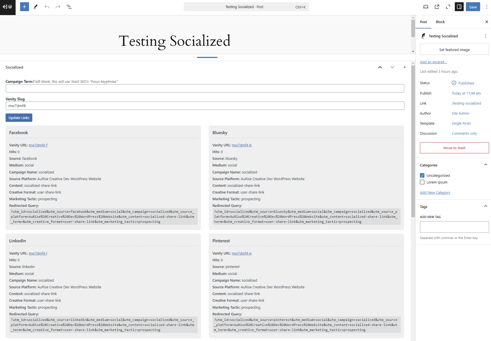
Task: Open actions menu beside Testing Socialized
Action: [x=485, y=36]
